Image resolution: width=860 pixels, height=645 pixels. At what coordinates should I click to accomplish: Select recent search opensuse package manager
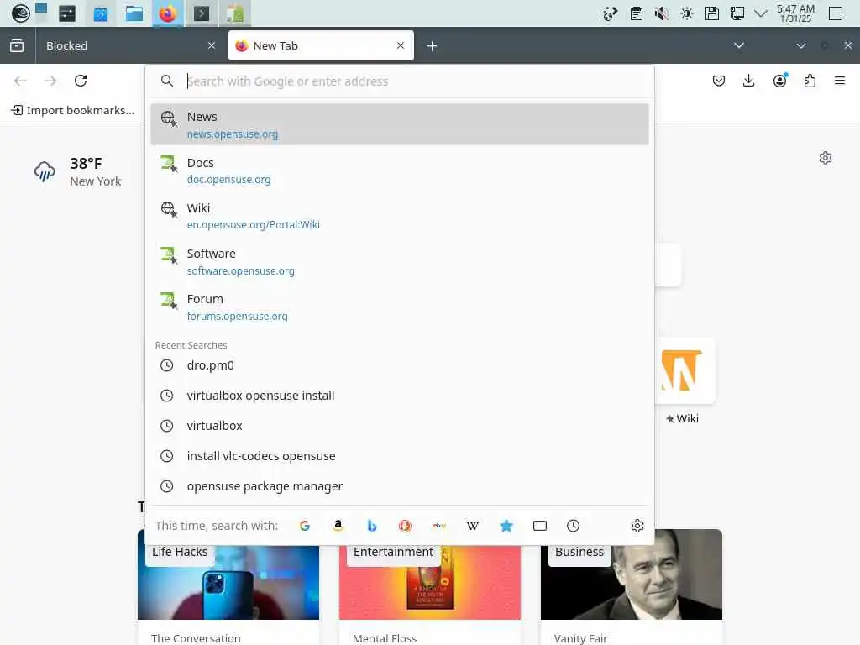coord(399,486)
